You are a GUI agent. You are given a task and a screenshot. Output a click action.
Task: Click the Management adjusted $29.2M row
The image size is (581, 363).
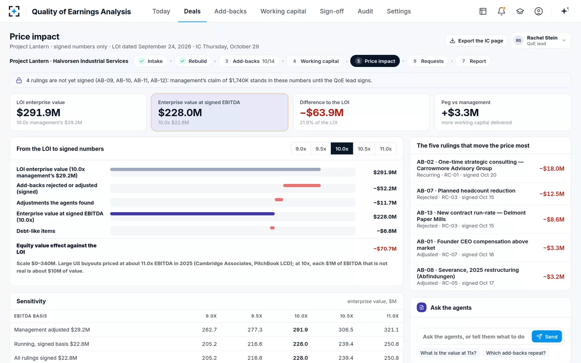coord(207,330)
